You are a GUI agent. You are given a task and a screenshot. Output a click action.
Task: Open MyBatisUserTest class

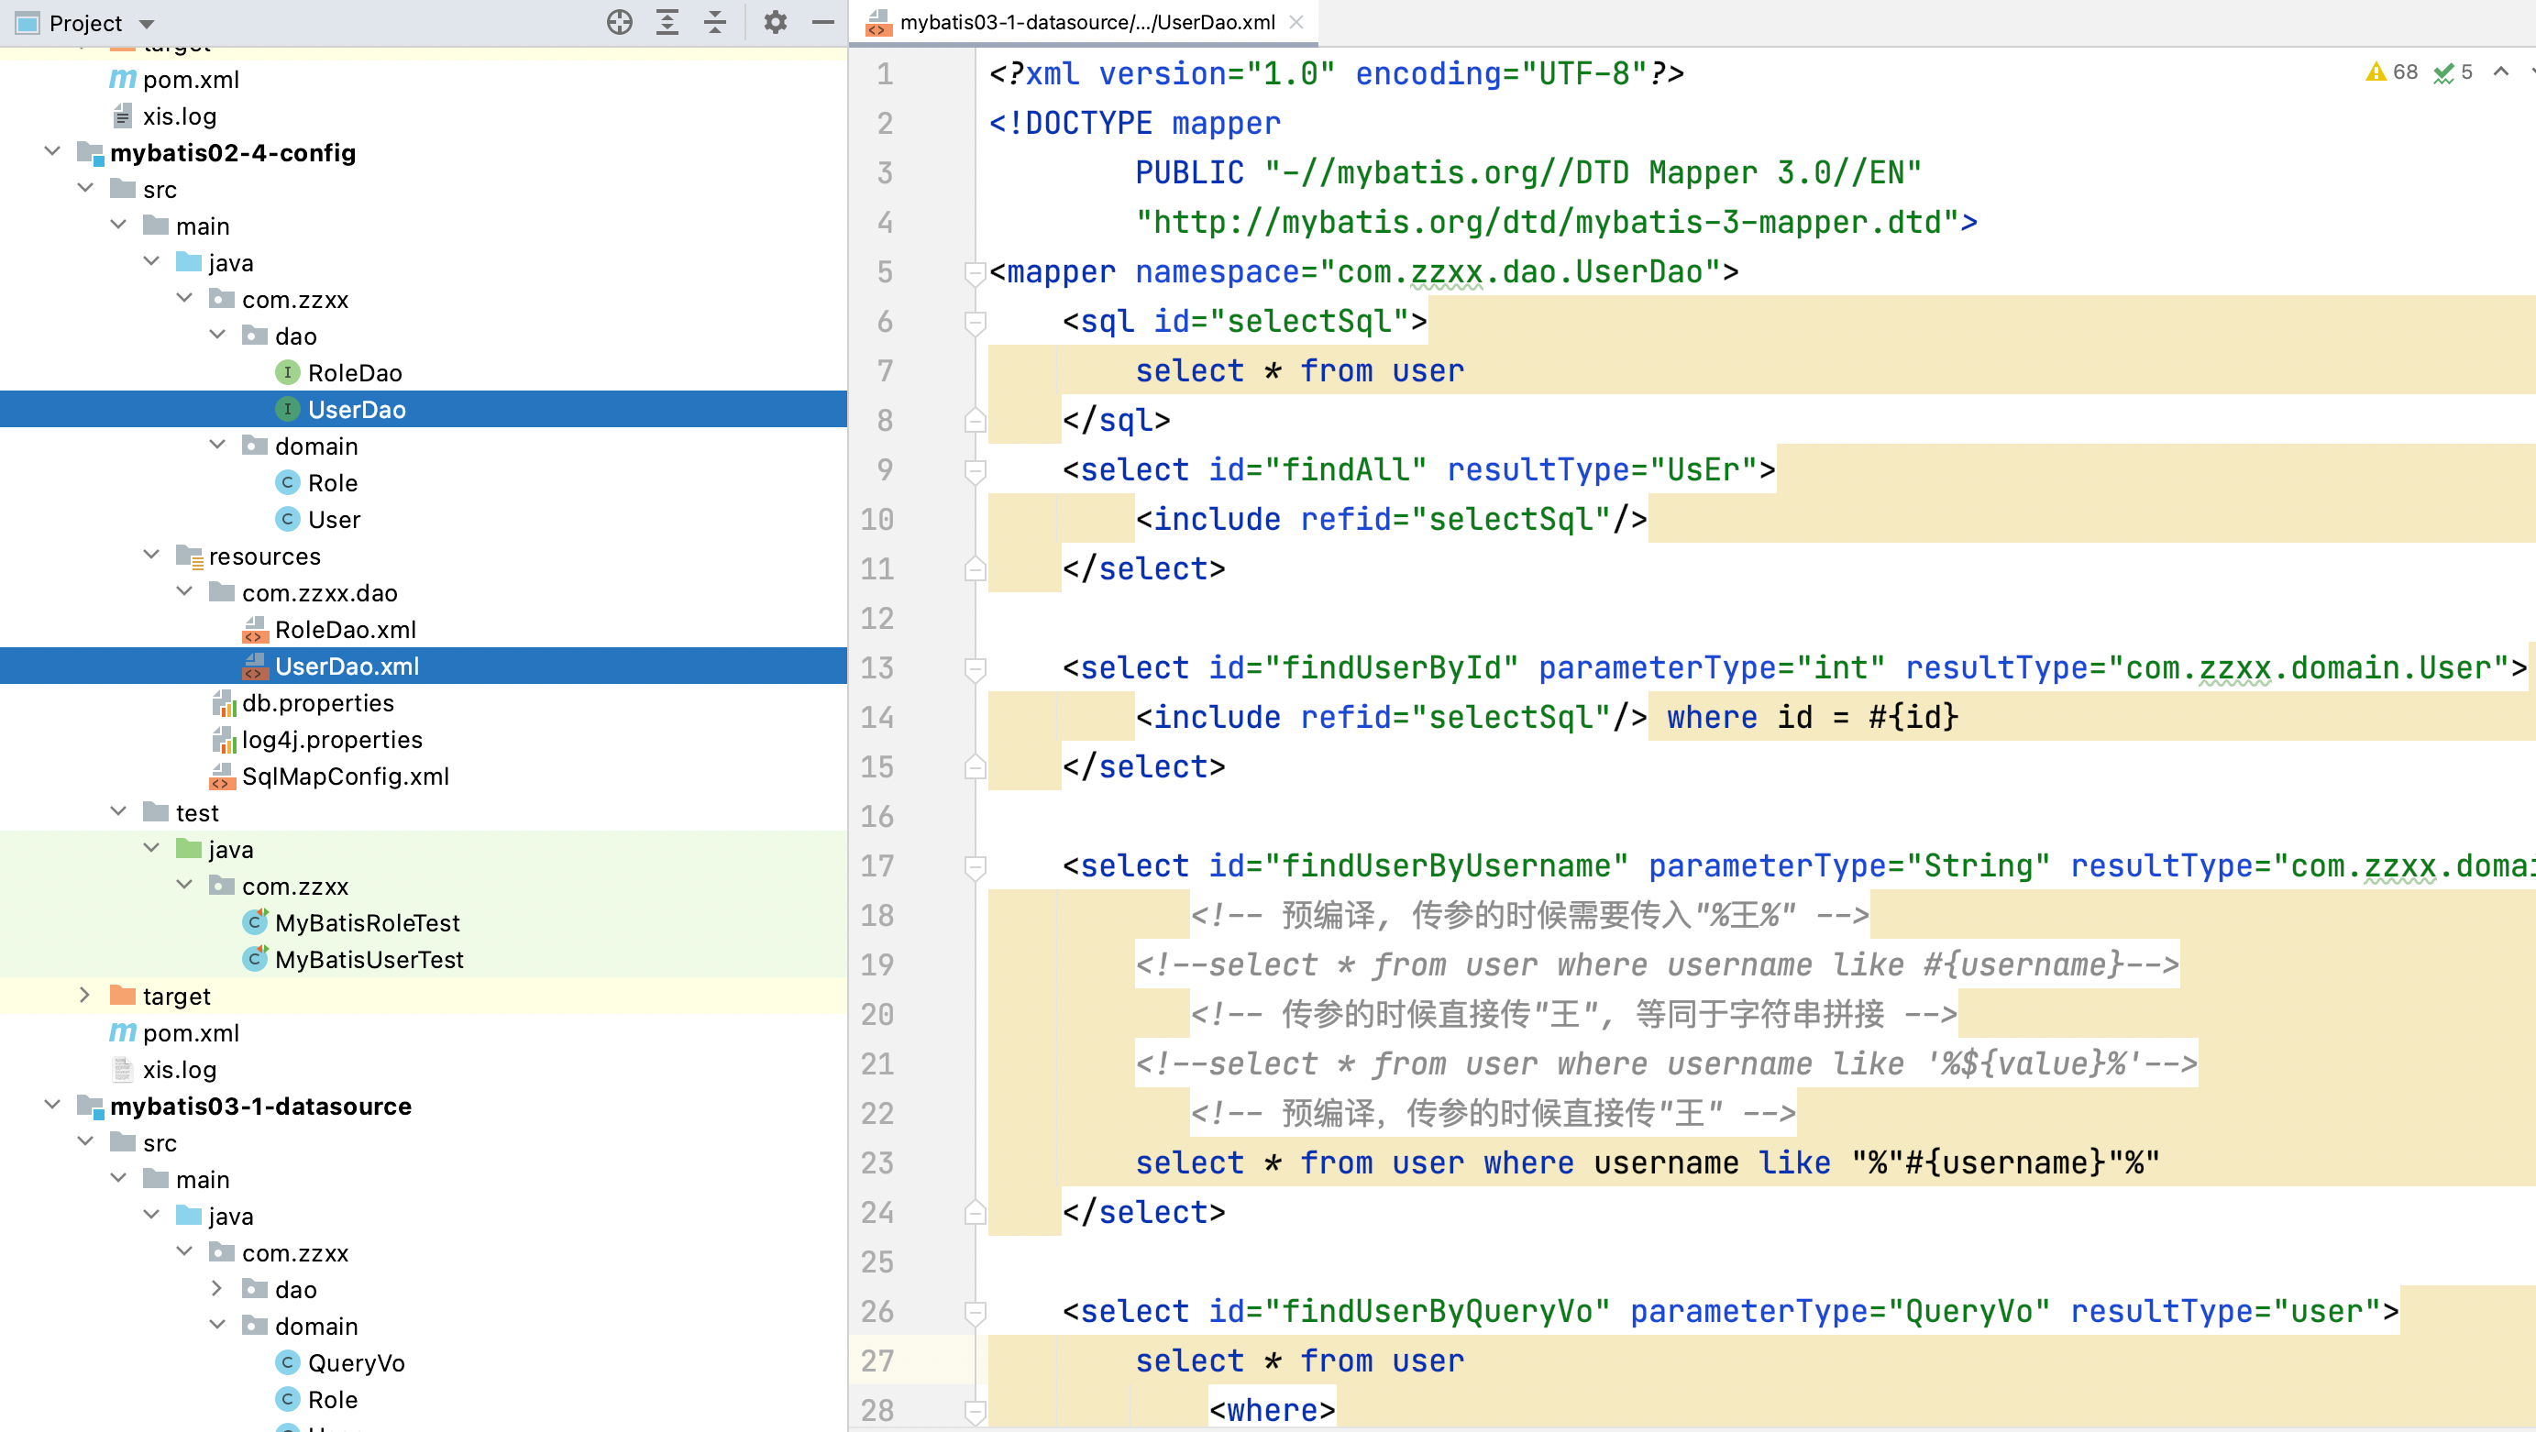(369, 960)
